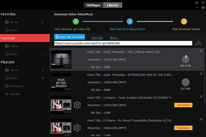Click the My Dawg video thumbnail

click(x=61, y=128)
